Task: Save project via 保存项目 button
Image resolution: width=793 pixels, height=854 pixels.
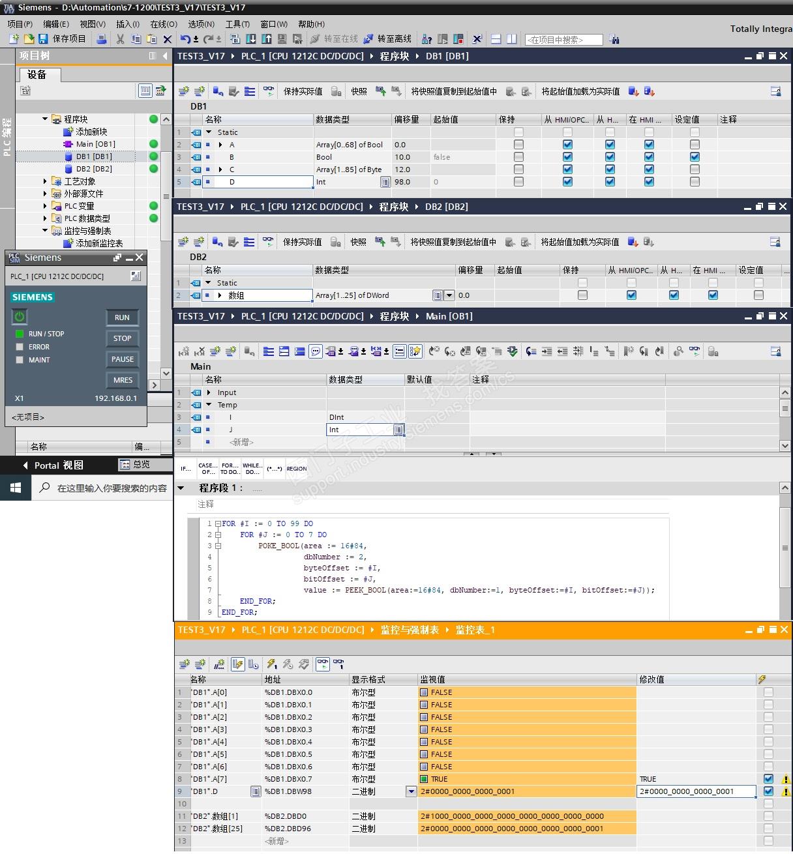Action: pos(62,39)
